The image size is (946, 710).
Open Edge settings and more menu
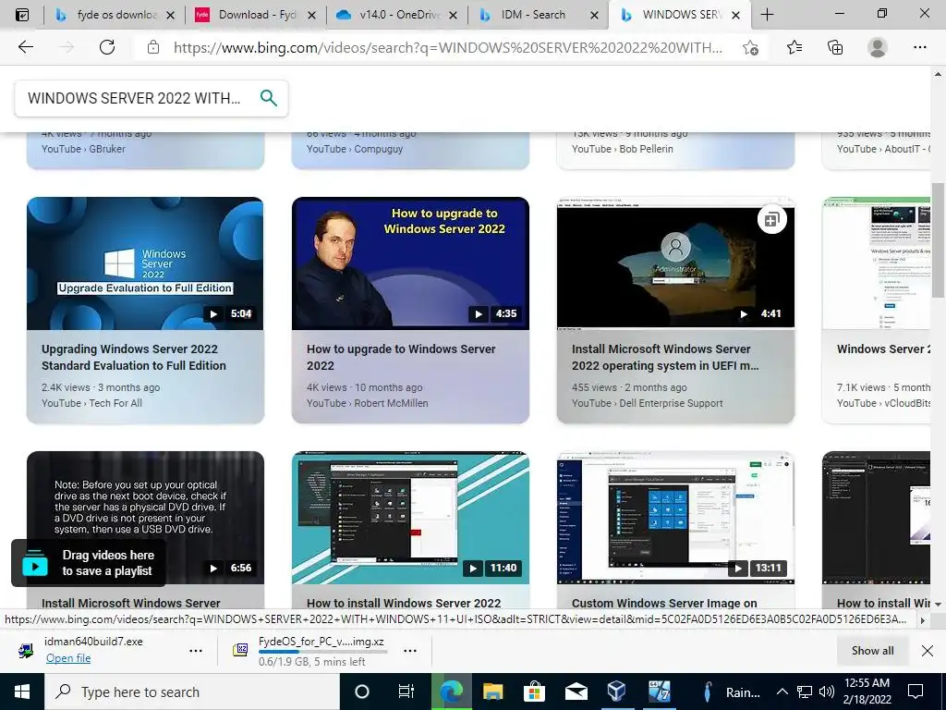(919, 47)
